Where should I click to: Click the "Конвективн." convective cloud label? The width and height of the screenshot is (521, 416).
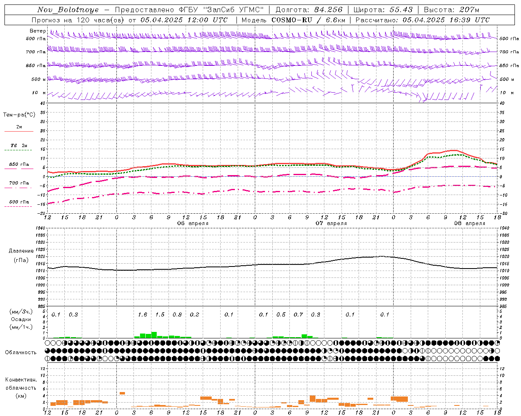point(21,380)
